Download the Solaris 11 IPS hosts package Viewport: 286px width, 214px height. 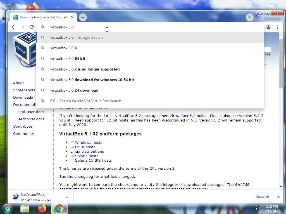93,160
